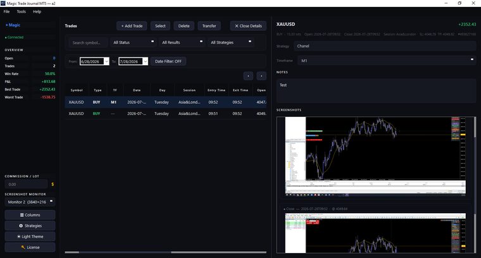Open the Tools menu
481x258 pixels.
(21, 11)
